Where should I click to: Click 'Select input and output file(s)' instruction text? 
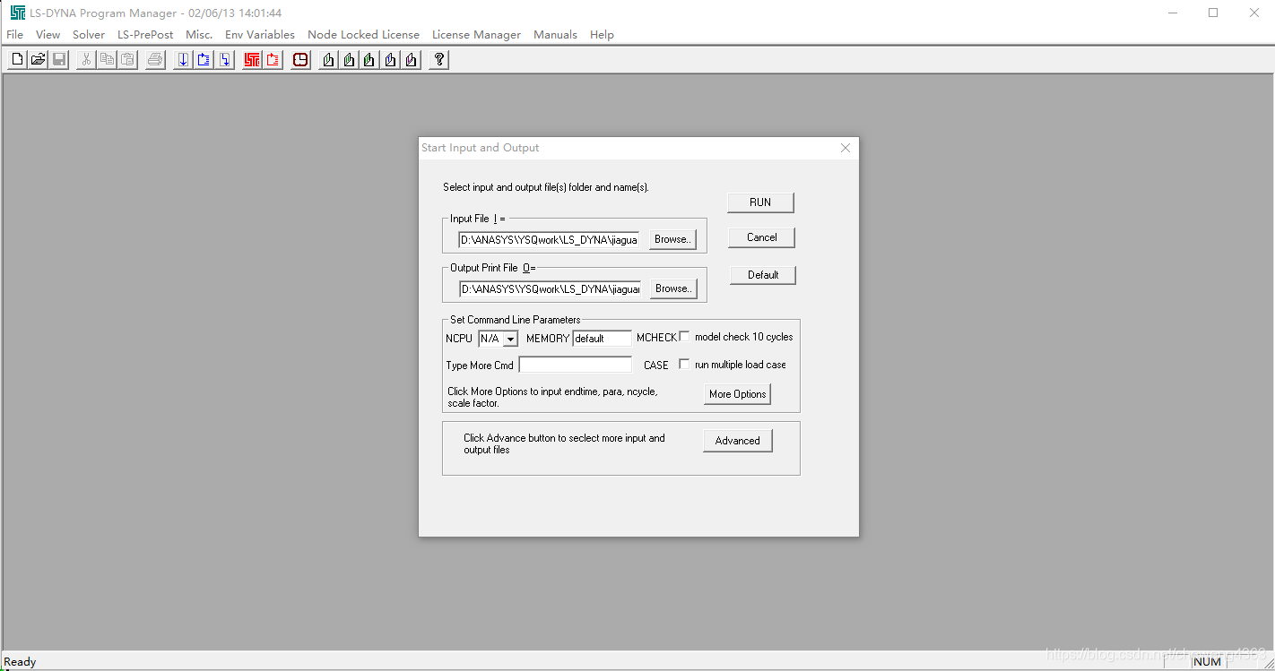point(546,187)
